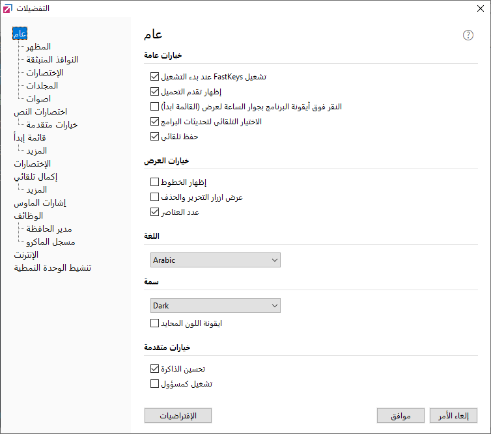491x434 pixels.
Task: Select المظهر in the settings tree
Action: tap(38, 47)
